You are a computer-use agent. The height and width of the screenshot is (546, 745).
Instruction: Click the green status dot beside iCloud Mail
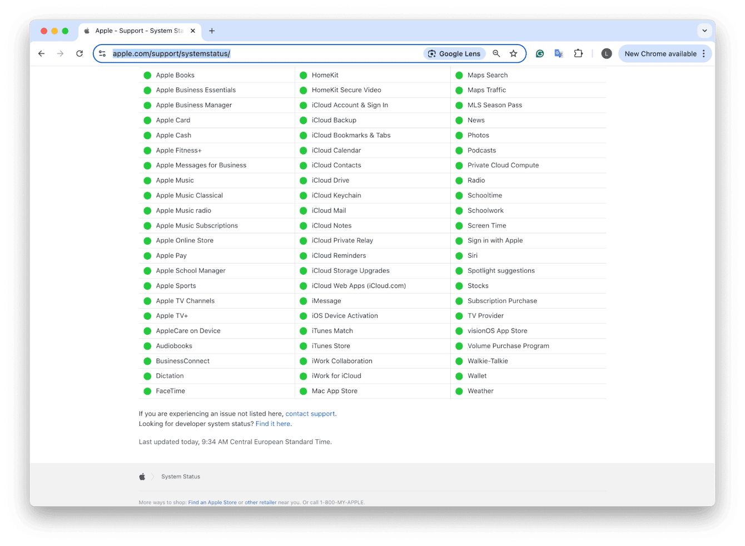(303, 210)
